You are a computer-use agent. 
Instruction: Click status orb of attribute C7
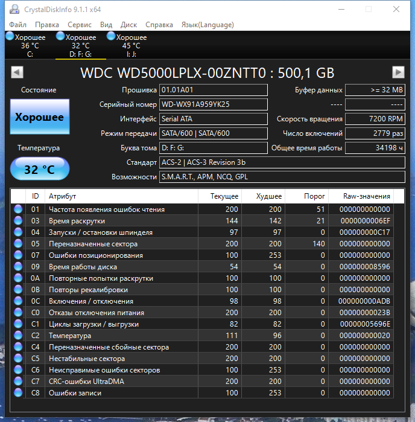[18, 382]
